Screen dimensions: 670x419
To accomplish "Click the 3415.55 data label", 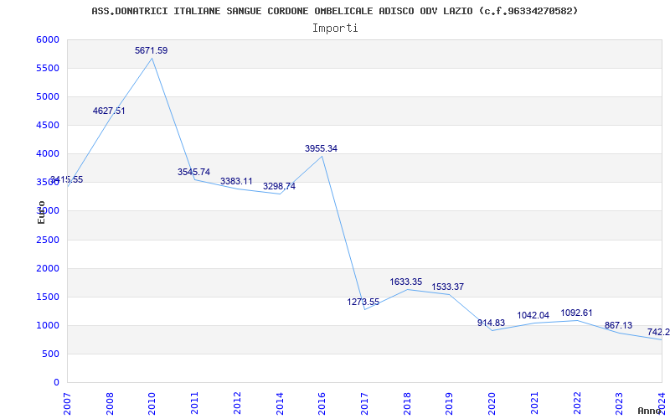I will [x=67, y=179].
